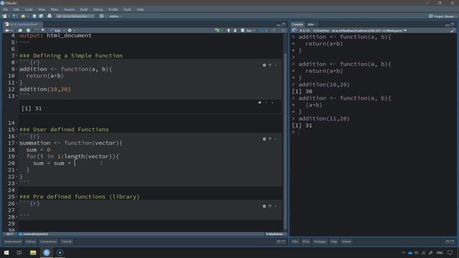
Task: Click the Run button in the editor
Action: point(247,30)
